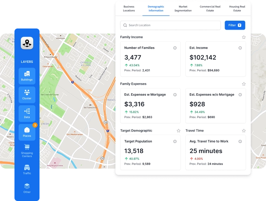Screen dimensions: 266x201
Task: Star the Travel Time section
Action: pos(244,131)
